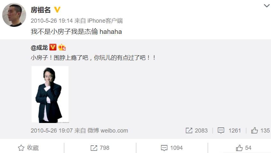
Task: Open 房祖名 username link
Action: click(40, 10)
